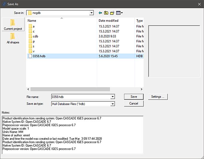The height and width of the screenshot is (159, 204).
Task: Select folder 'a' in the list
Action: 33,26
